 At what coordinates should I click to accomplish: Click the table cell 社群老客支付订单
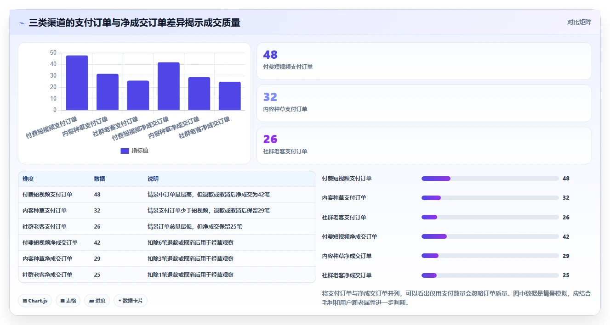point(45,226)
